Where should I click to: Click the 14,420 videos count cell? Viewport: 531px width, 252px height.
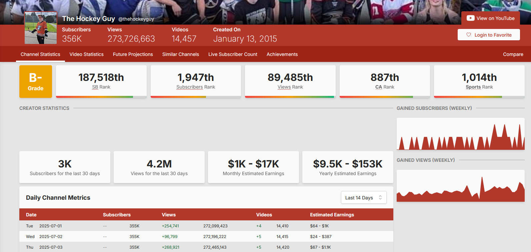click(x=283, y=247)
